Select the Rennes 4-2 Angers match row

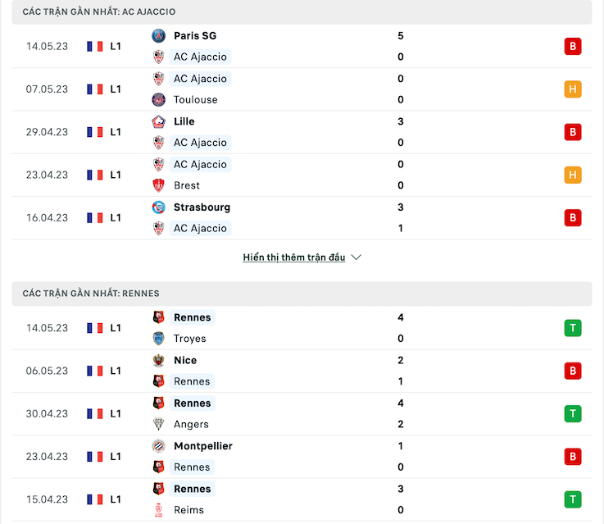302,414
